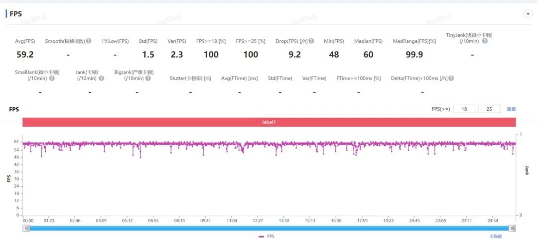538x243 pixels.
Task: Click the 1%Low(FPS) label
Action: coord(115,41)
